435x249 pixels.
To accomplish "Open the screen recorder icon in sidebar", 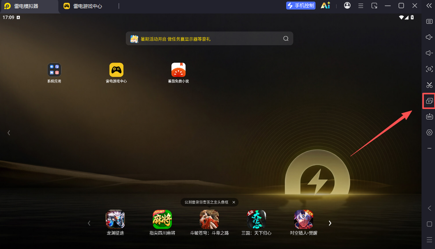I will [429, 132].
